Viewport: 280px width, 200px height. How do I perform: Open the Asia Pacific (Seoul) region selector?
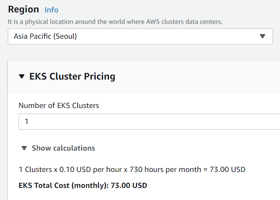tap(140, 36)
